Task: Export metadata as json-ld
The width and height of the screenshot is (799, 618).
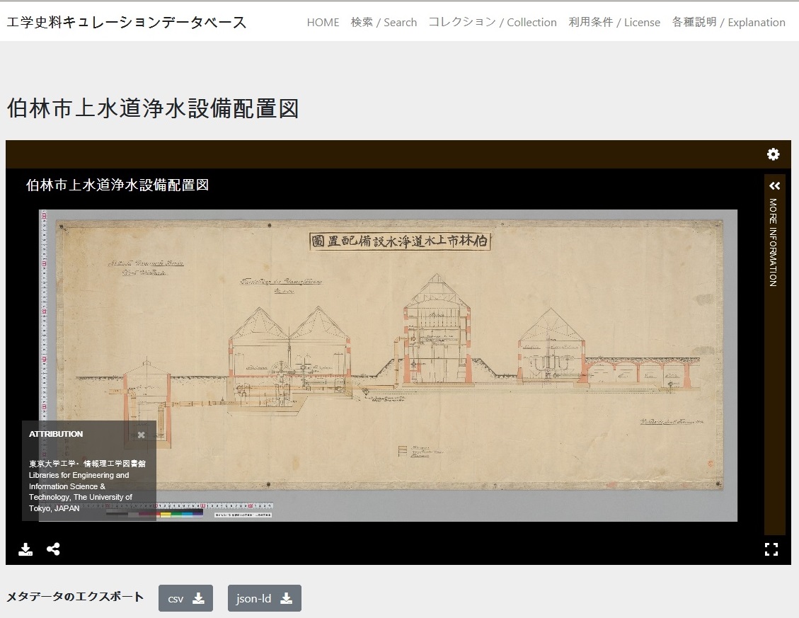Action: [x=265, y=598]
